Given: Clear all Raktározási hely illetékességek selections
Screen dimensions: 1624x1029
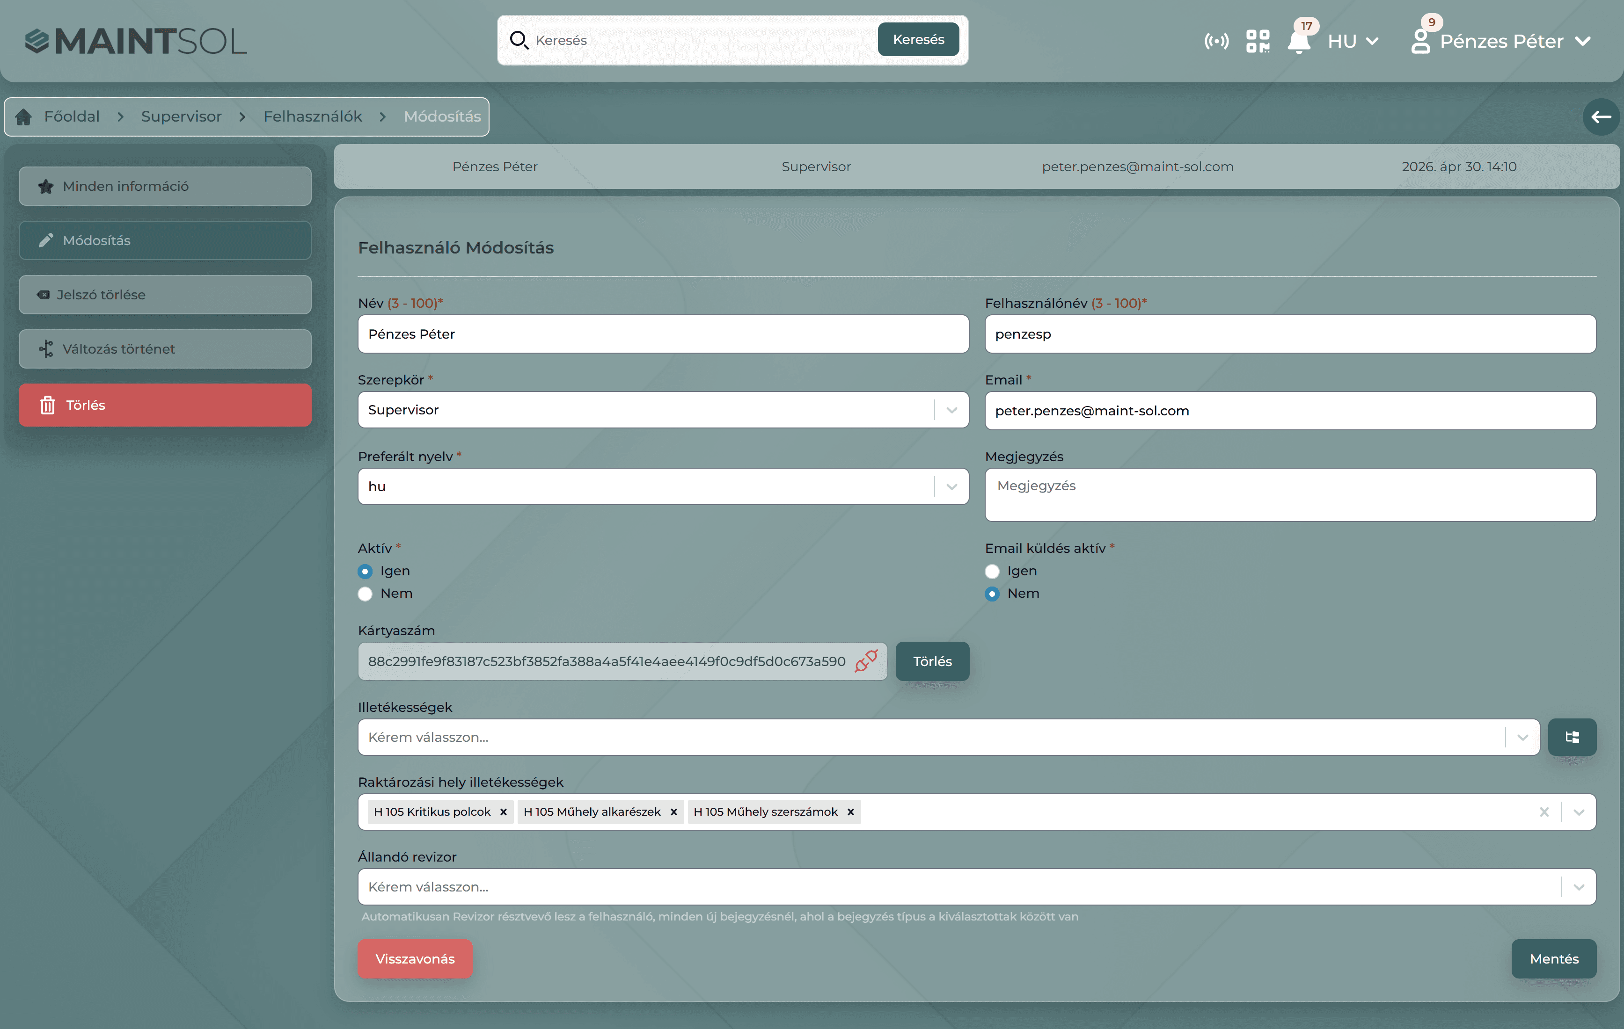Looking at the screenshot, I should click(1544, 812).
